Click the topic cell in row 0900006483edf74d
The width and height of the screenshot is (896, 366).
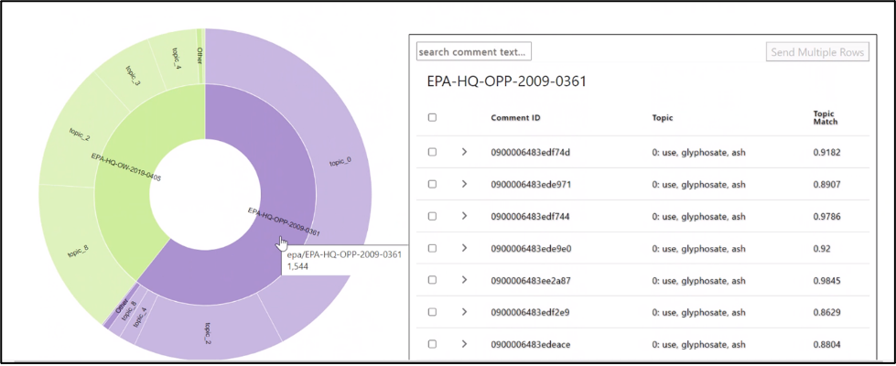point(699,153)
